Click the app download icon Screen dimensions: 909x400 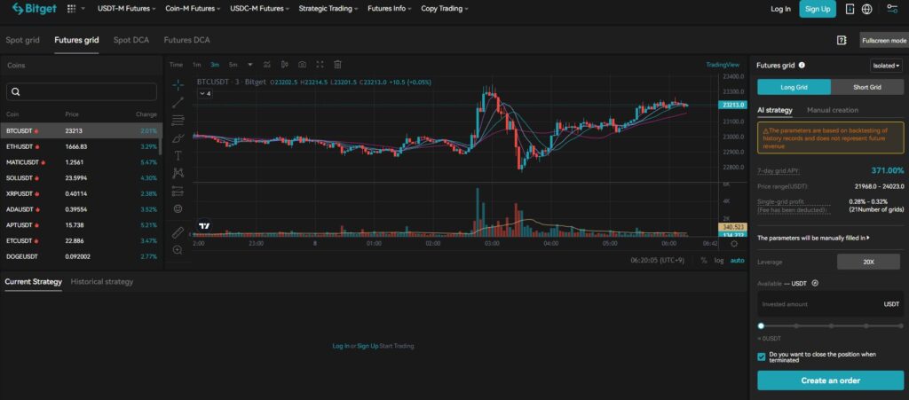pyautogui.click(x=850, y=9)
